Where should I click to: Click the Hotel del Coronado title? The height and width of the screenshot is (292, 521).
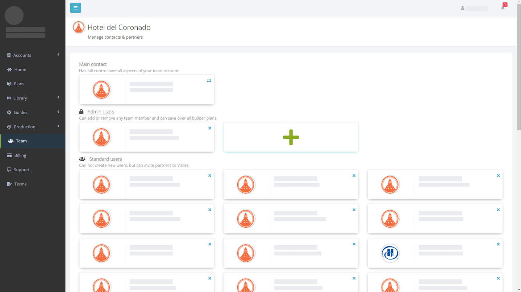tap(119, 27)
